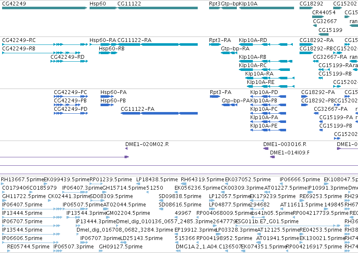
Task: Select EST SD08616.5prime
Action: pyautogui.click(x=161, y=209)
